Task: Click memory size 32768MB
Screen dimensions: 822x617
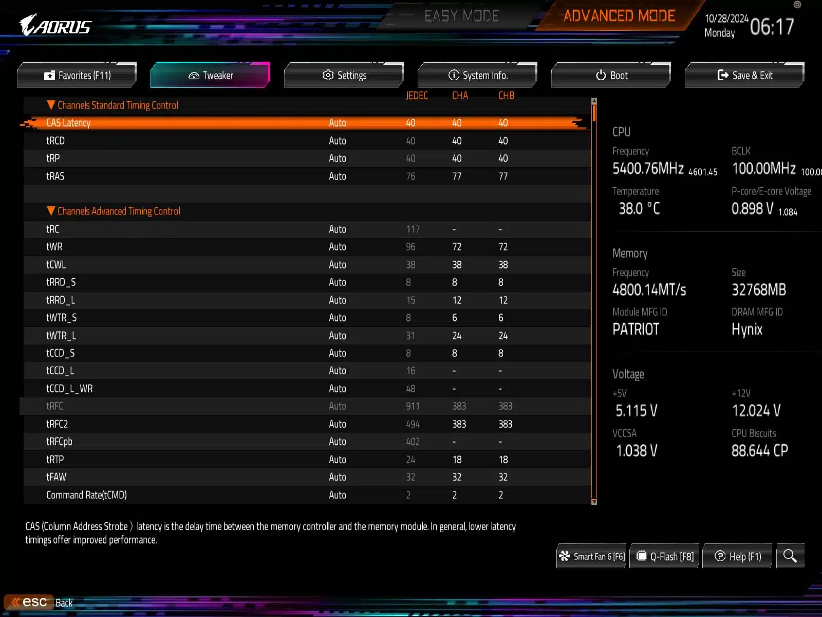Action: (x=759, y=290)
